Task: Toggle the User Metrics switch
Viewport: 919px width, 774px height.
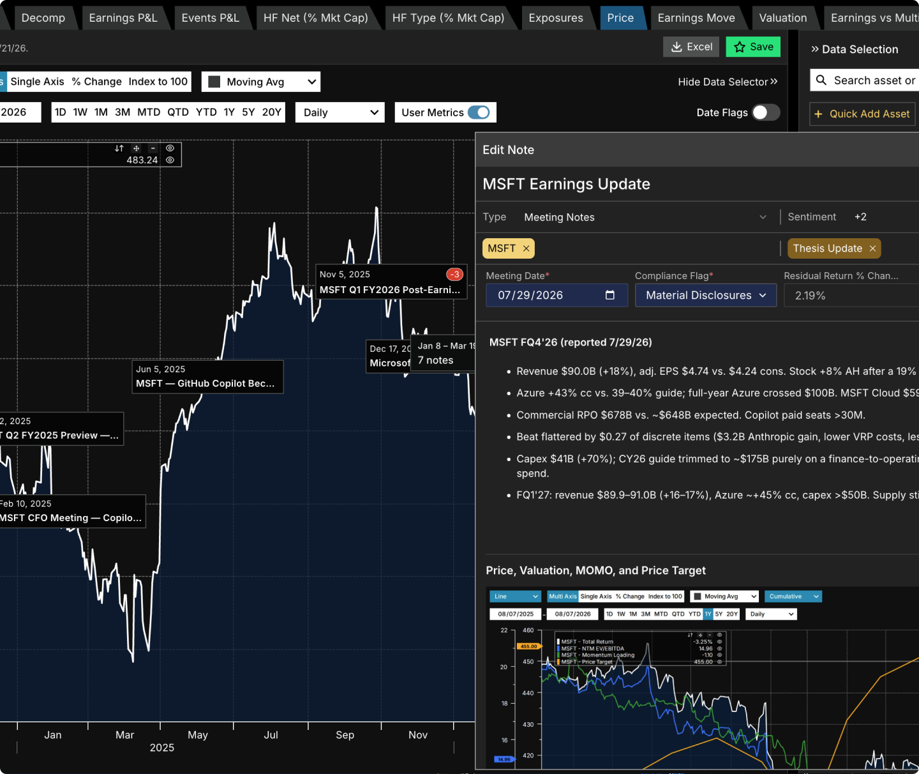Action: pos(479,112)
